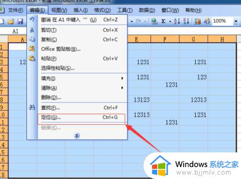Open the undo history dropdown arrow in toolbar
This screenshot has width=241, height=179.
132,21
